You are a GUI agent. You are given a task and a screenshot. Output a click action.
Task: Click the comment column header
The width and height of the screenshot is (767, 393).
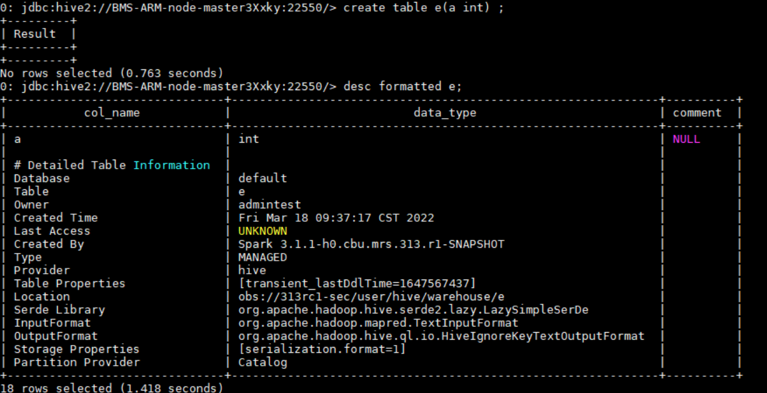(x=697, y=113)
